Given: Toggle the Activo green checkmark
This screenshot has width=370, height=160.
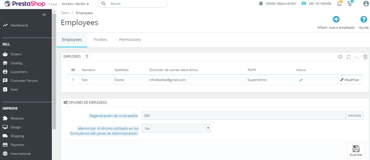Looking at the screenshot, I should (301, 80).
